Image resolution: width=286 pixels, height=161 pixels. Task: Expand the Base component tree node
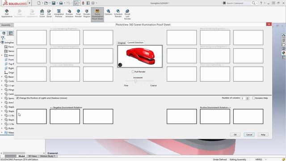pos(2,76)
